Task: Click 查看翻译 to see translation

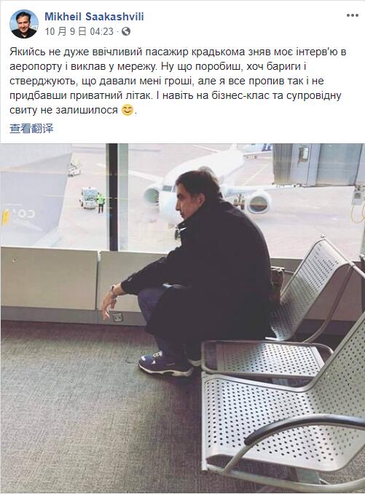Action: [31, 129]
